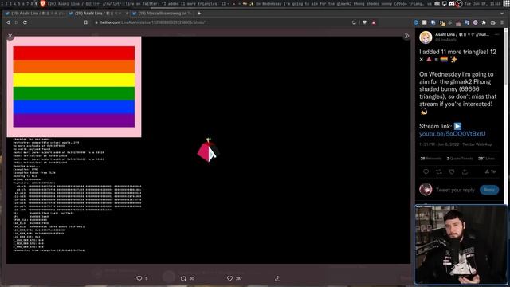Click the Brave Shields lion icon

tap(365, 22)
